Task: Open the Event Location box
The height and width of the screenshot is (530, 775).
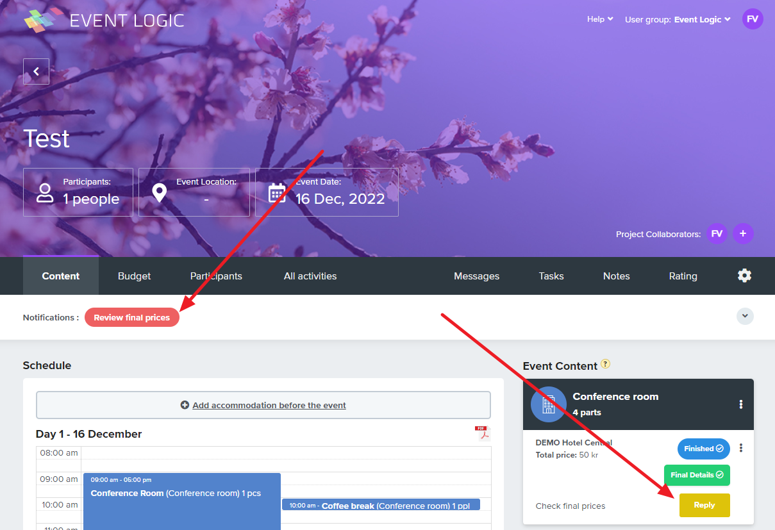Action: [194, 192]
